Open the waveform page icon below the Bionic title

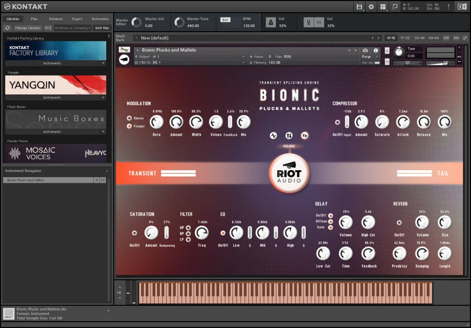[x=273, y=136]
